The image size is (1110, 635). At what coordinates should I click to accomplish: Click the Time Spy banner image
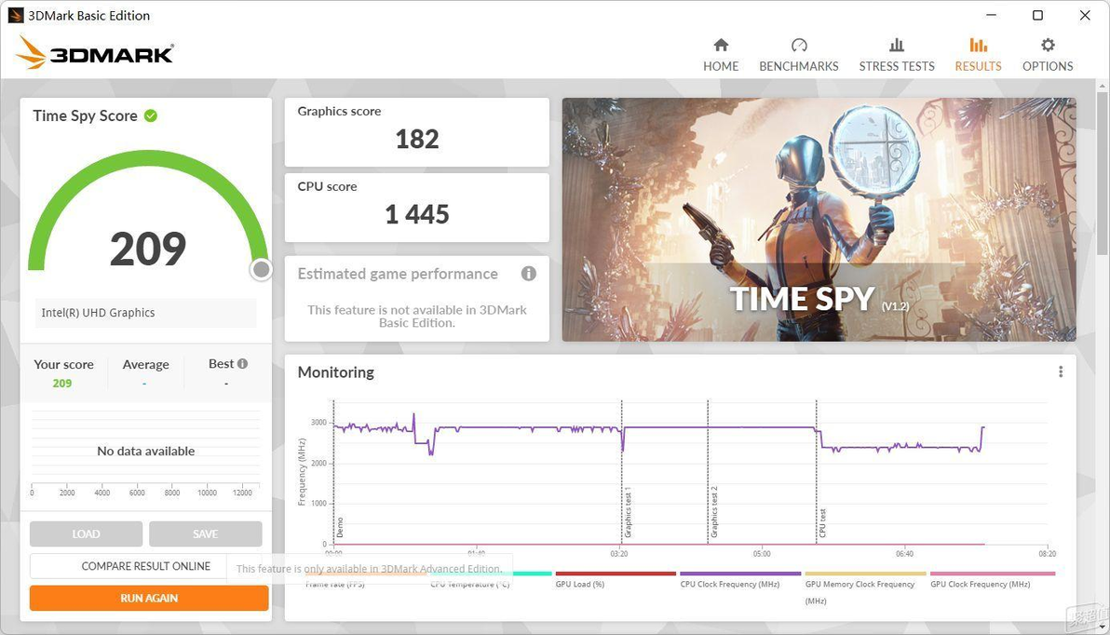[819, 220]
